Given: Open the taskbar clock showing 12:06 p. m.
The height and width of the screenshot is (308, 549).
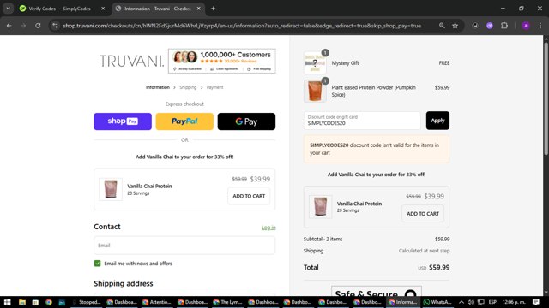Looking at the screenshot, I should point(514,302).
